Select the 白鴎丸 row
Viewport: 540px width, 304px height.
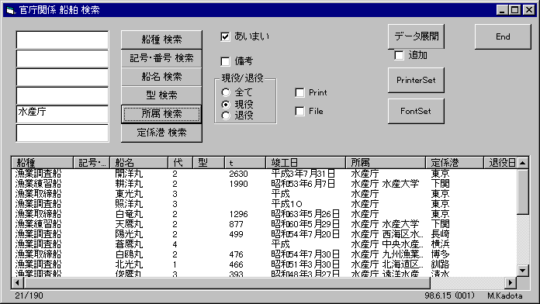click(x=264, y=254)
